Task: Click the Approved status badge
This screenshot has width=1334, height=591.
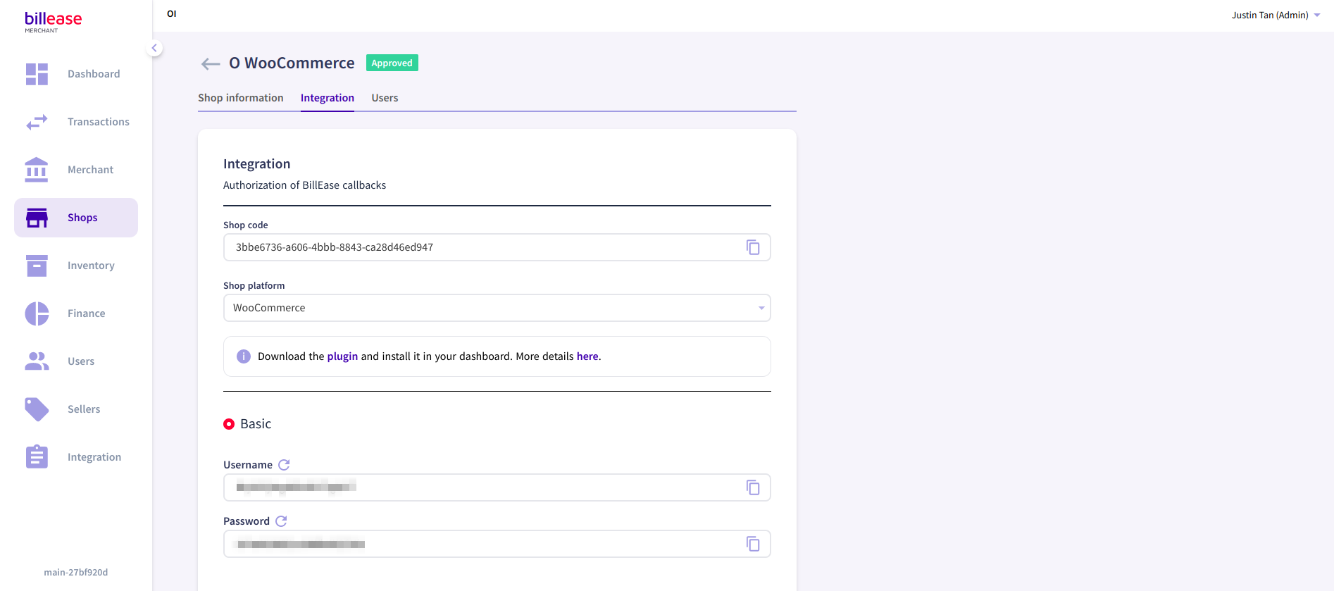Action: pos(392,63)
